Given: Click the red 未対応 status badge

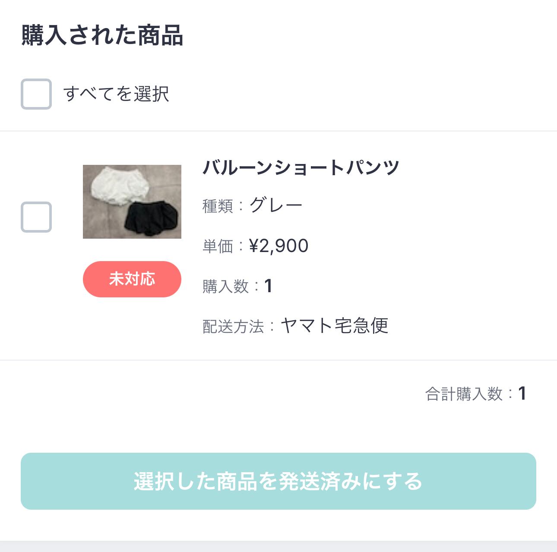Looking at the screenshot, I should 132,279.
